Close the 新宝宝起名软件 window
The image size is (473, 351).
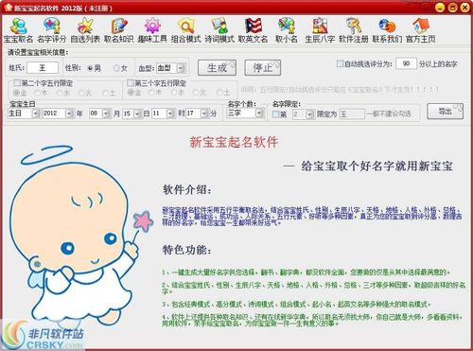[x=465, y=8]
